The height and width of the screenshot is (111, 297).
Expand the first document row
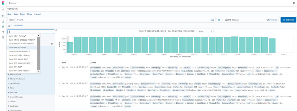(x=59, y=67)
